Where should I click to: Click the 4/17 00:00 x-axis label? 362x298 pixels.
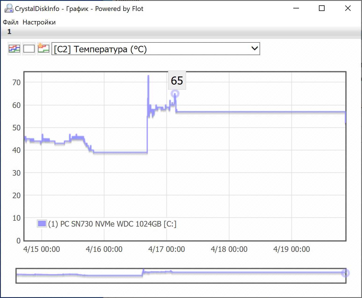[x=166, y=249]
